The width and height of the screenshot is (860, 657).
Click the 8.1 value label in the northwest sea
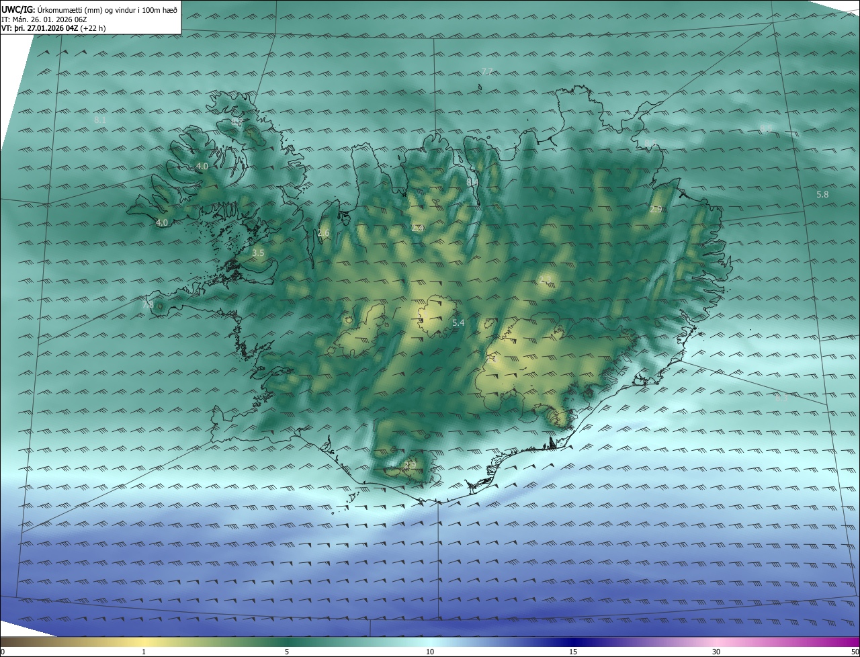tap(101, 120)
